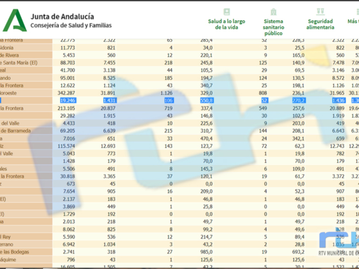Viewport: 359px width, 269px height.
Task: Click Consejería de Salud y Familias heading
Action: (x=71, y=26)
